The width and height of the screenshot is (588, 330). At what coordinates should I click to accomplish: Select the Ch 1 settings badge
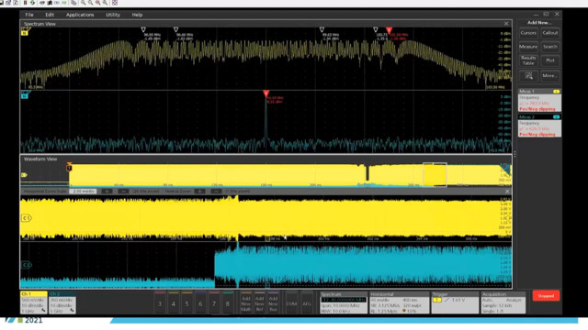point(33,302)
